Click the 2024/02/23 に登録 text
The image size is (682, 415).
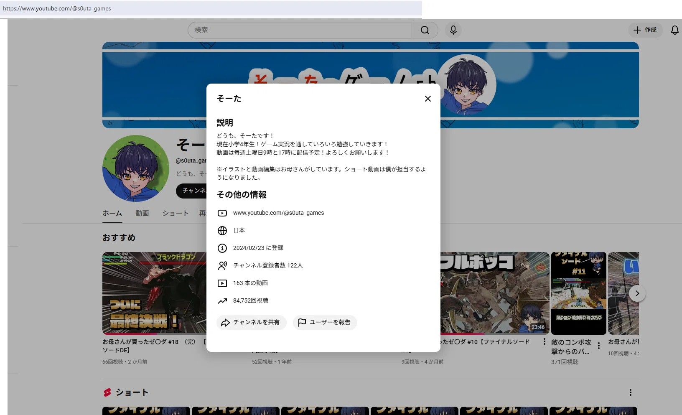tap(258, 248)
